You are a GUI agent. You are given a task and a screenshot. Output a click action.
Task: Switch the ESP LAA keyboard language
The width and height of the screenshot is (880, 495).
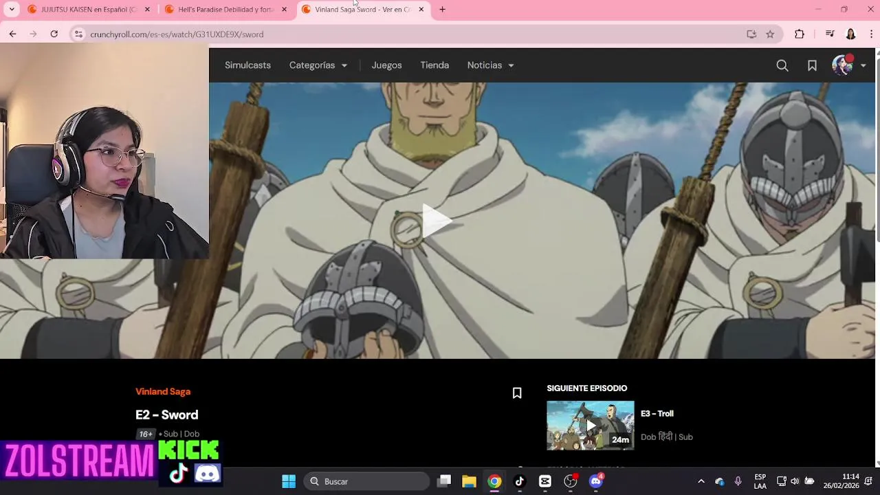760,481
